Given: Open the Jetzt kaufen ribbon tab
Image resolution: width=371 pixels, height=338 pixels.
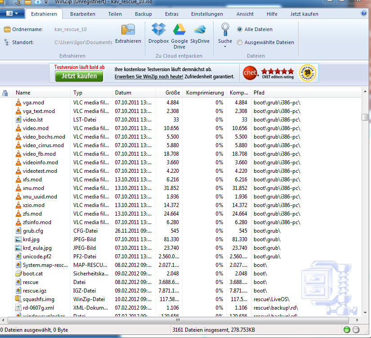Looking at the screenshot, I should tap(304, 14).
